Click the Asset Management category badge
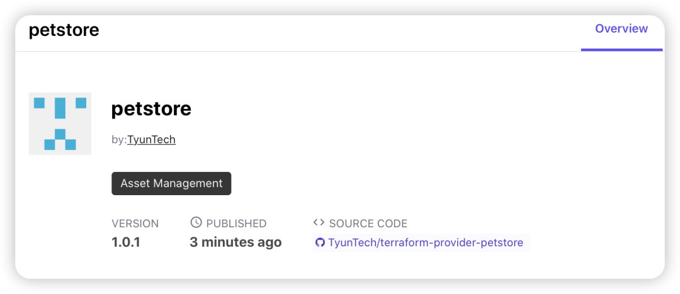 [171, 183]
